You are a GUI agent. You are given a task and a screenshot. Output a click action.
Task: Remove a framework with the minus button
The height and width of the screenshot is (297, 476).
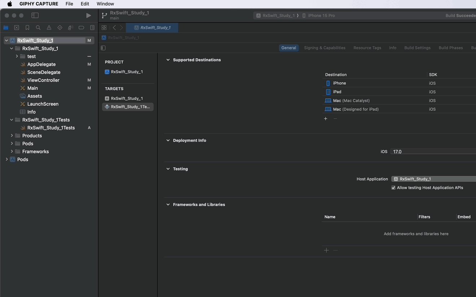click(x=335, y=250)
